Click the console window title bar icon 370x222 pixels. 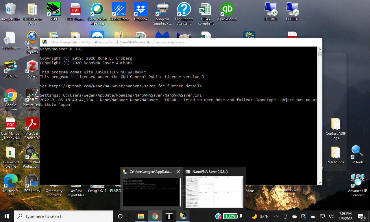point(44,42)
